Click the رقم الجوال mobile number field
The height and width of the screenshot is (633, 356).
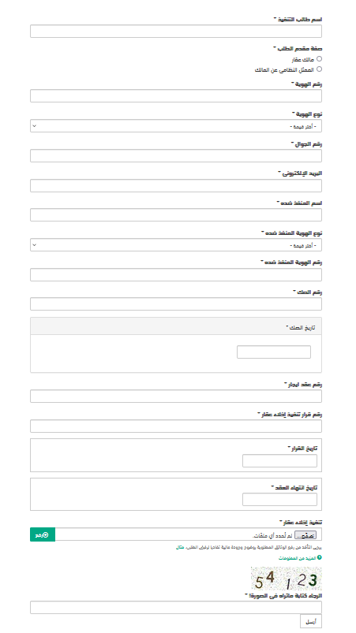(x=176, y=156)
